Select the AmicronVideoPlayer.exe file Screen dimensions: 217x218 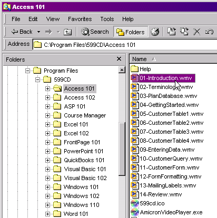pos(166,212)
